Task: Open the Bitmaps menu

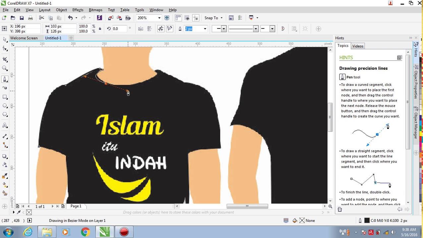Action: 95,10
